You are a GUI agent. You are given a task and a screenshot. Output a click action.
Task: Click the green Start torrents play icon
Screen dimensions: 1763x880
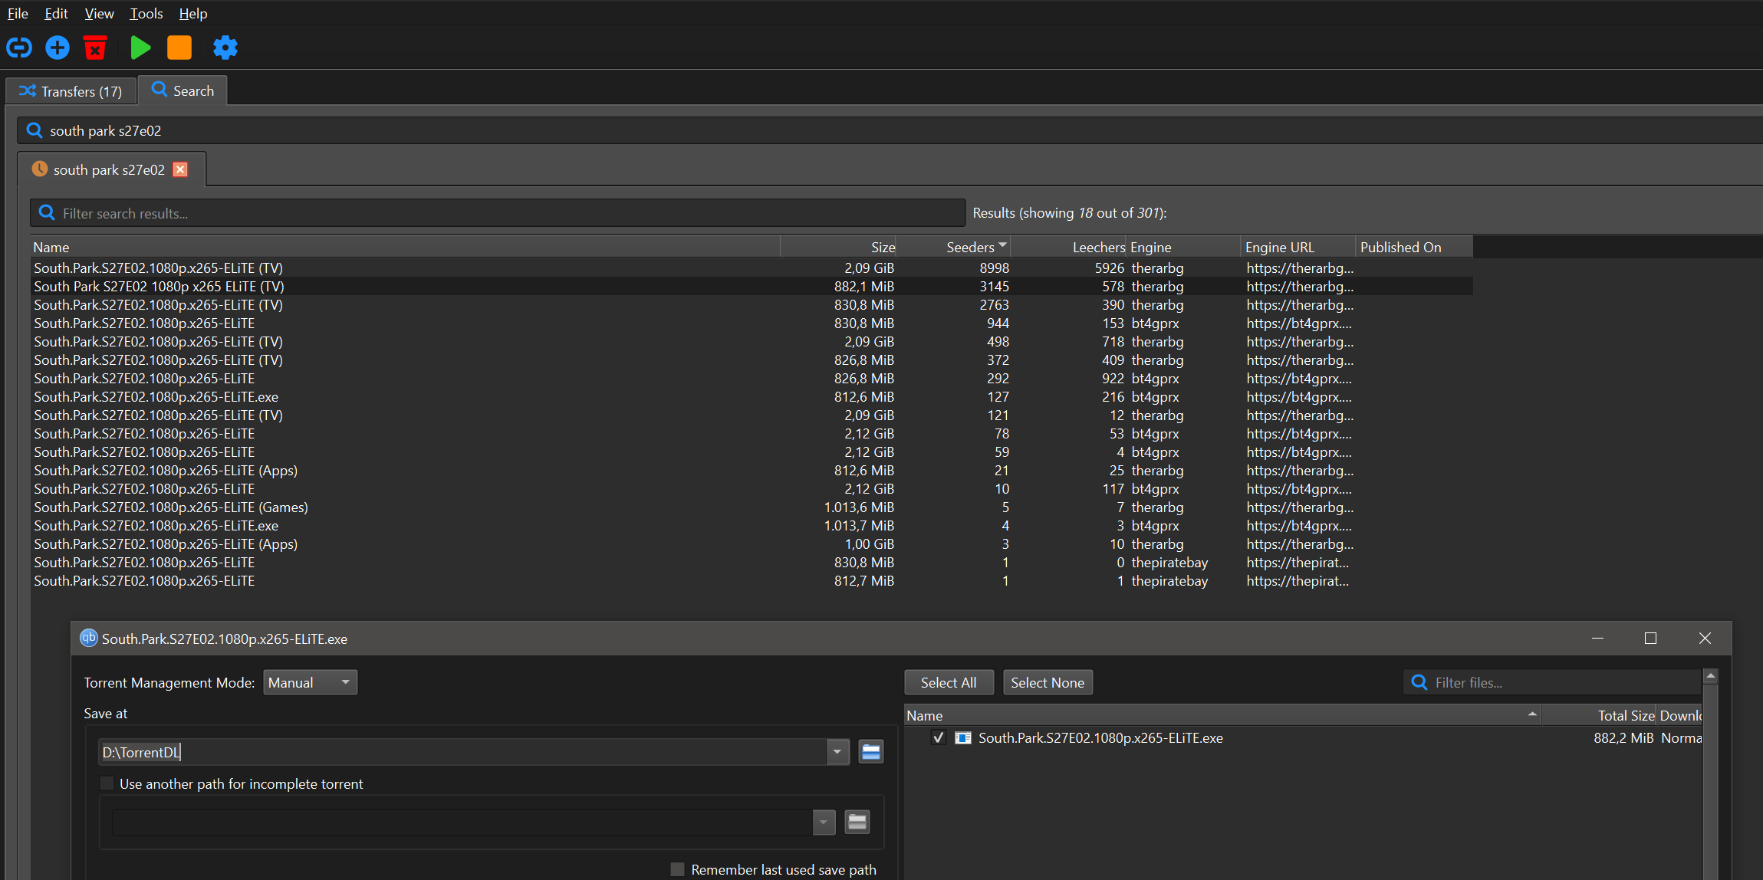[140, 48]
